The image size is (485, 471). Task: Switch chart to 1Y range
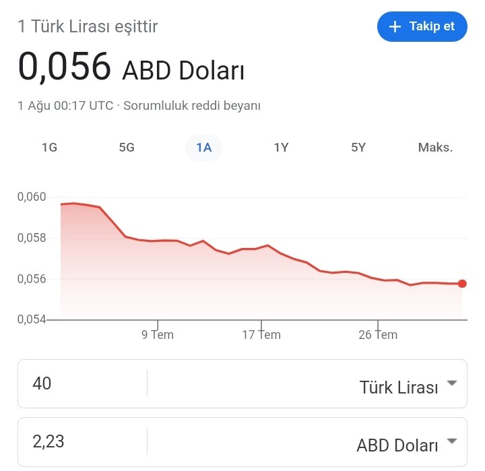[x=281, y=148]
